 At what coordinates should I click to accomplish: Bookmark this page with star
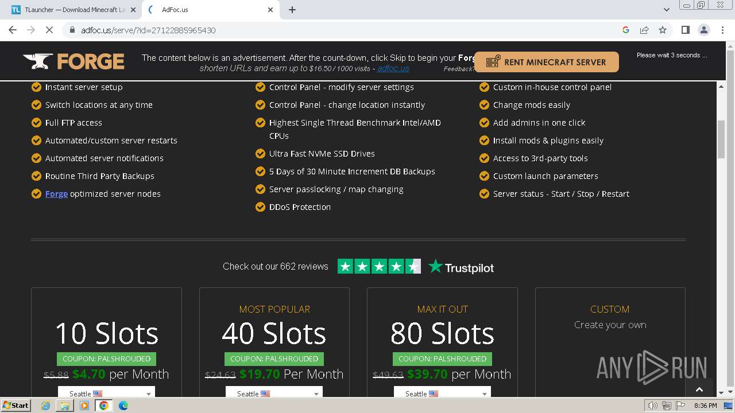click(663, 30)
